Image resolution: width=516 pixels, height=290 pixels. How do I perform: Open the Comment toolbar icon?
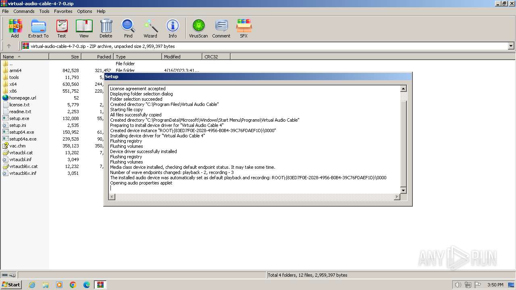(221, 28)
